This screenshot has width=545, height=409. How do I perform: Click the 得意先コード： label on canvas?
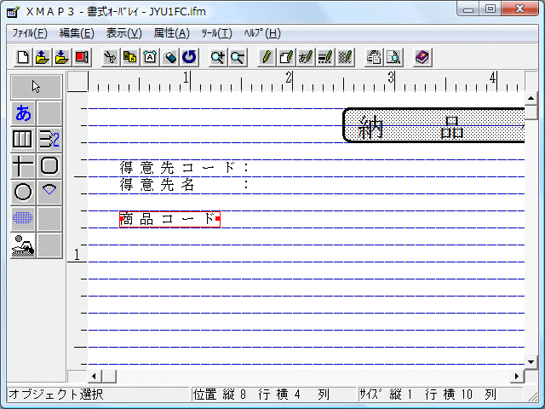[x=184, y=168]
